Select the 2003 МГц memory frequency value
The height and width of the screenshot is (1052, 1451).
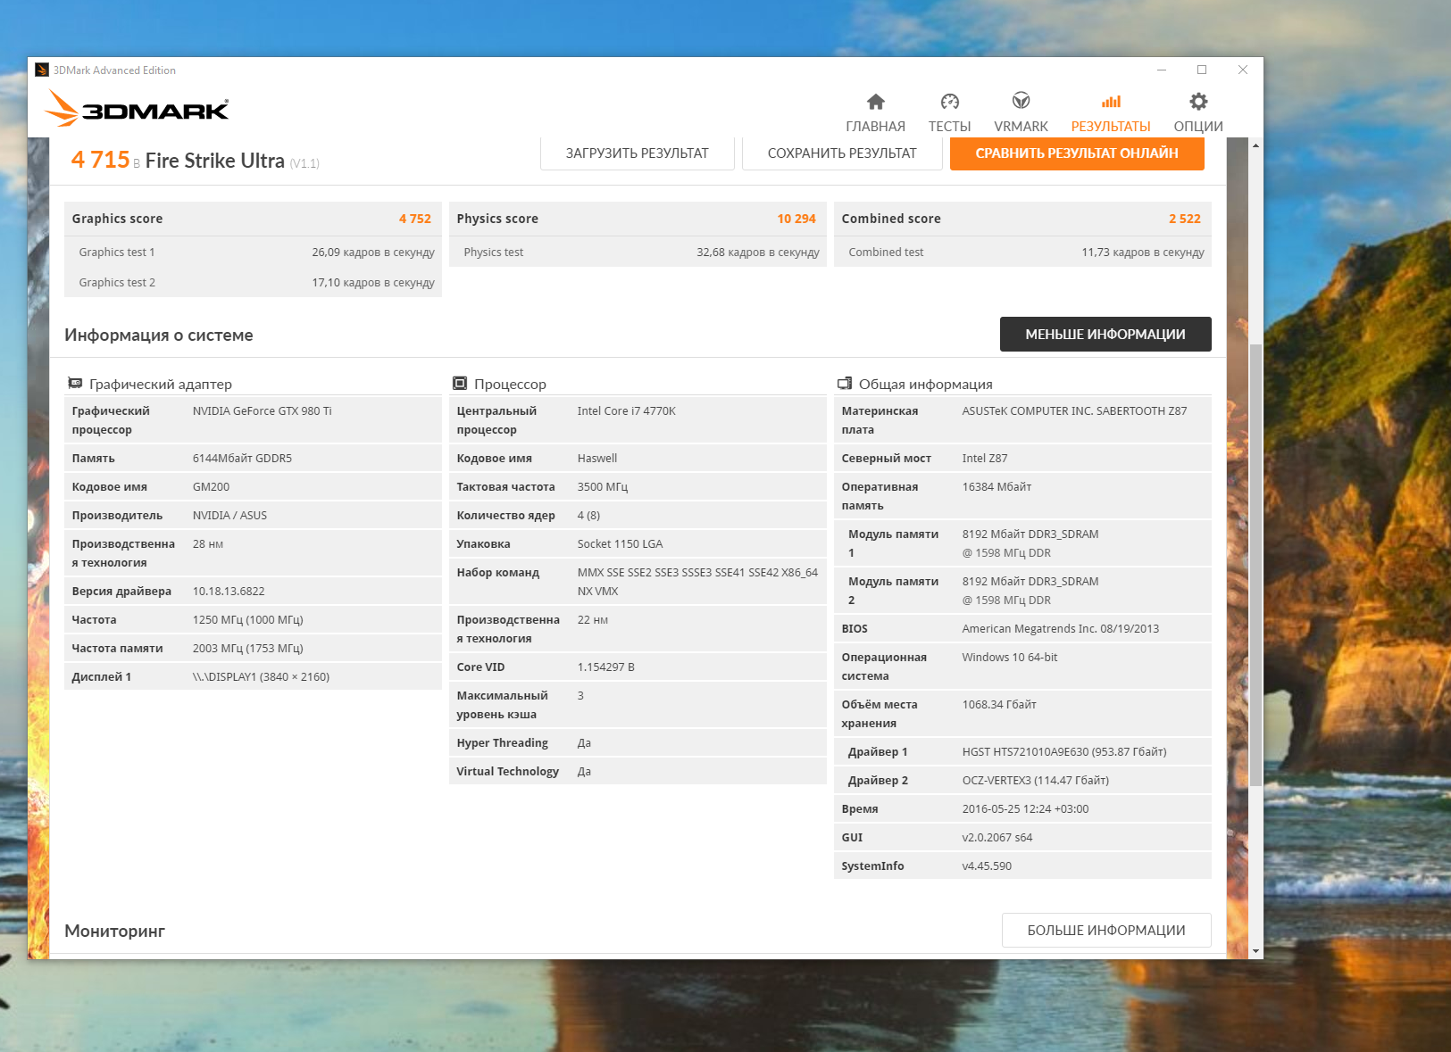(x=248, y=649)
